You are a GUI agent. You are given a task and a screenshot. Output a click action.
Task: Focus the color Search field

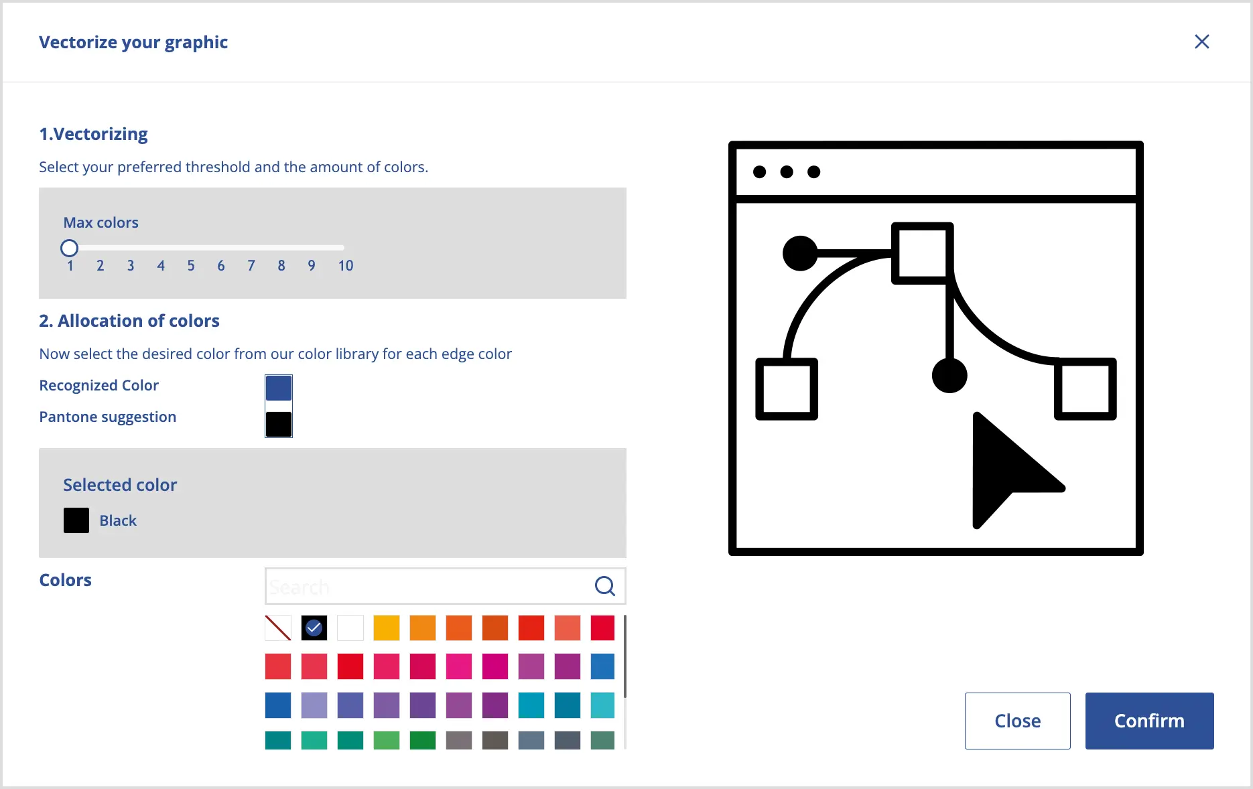429,587
